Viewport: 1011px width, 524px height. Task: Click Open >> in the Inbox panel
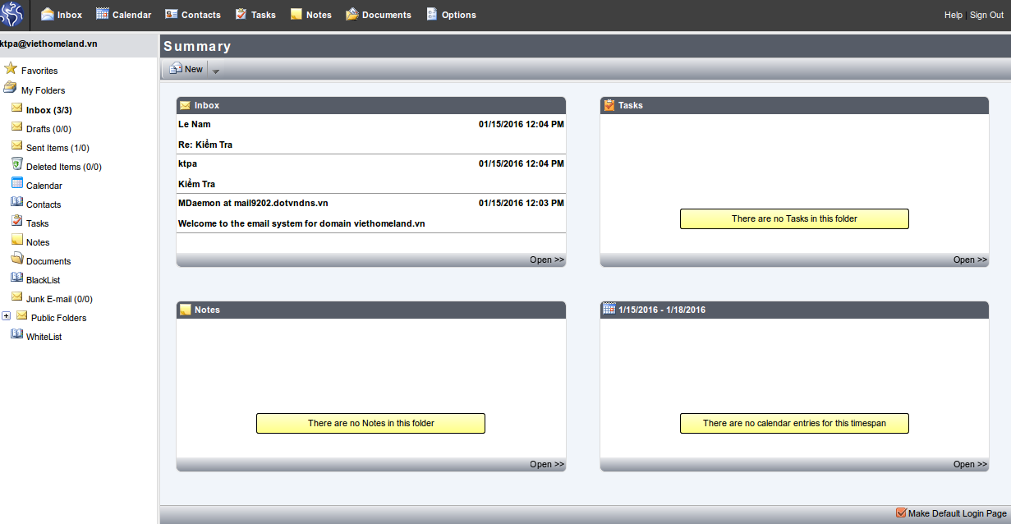[547, 260]
